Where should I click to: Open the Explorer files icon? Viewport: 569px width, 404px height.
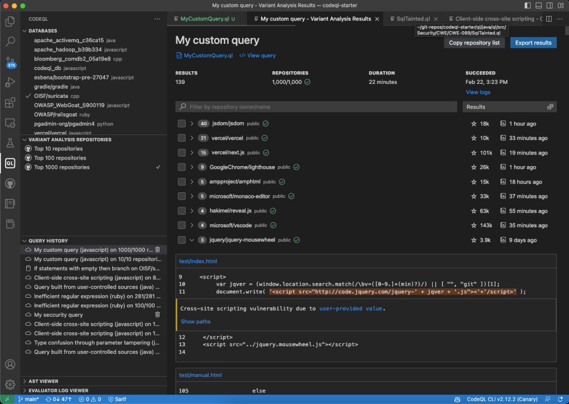coord(9,22)
